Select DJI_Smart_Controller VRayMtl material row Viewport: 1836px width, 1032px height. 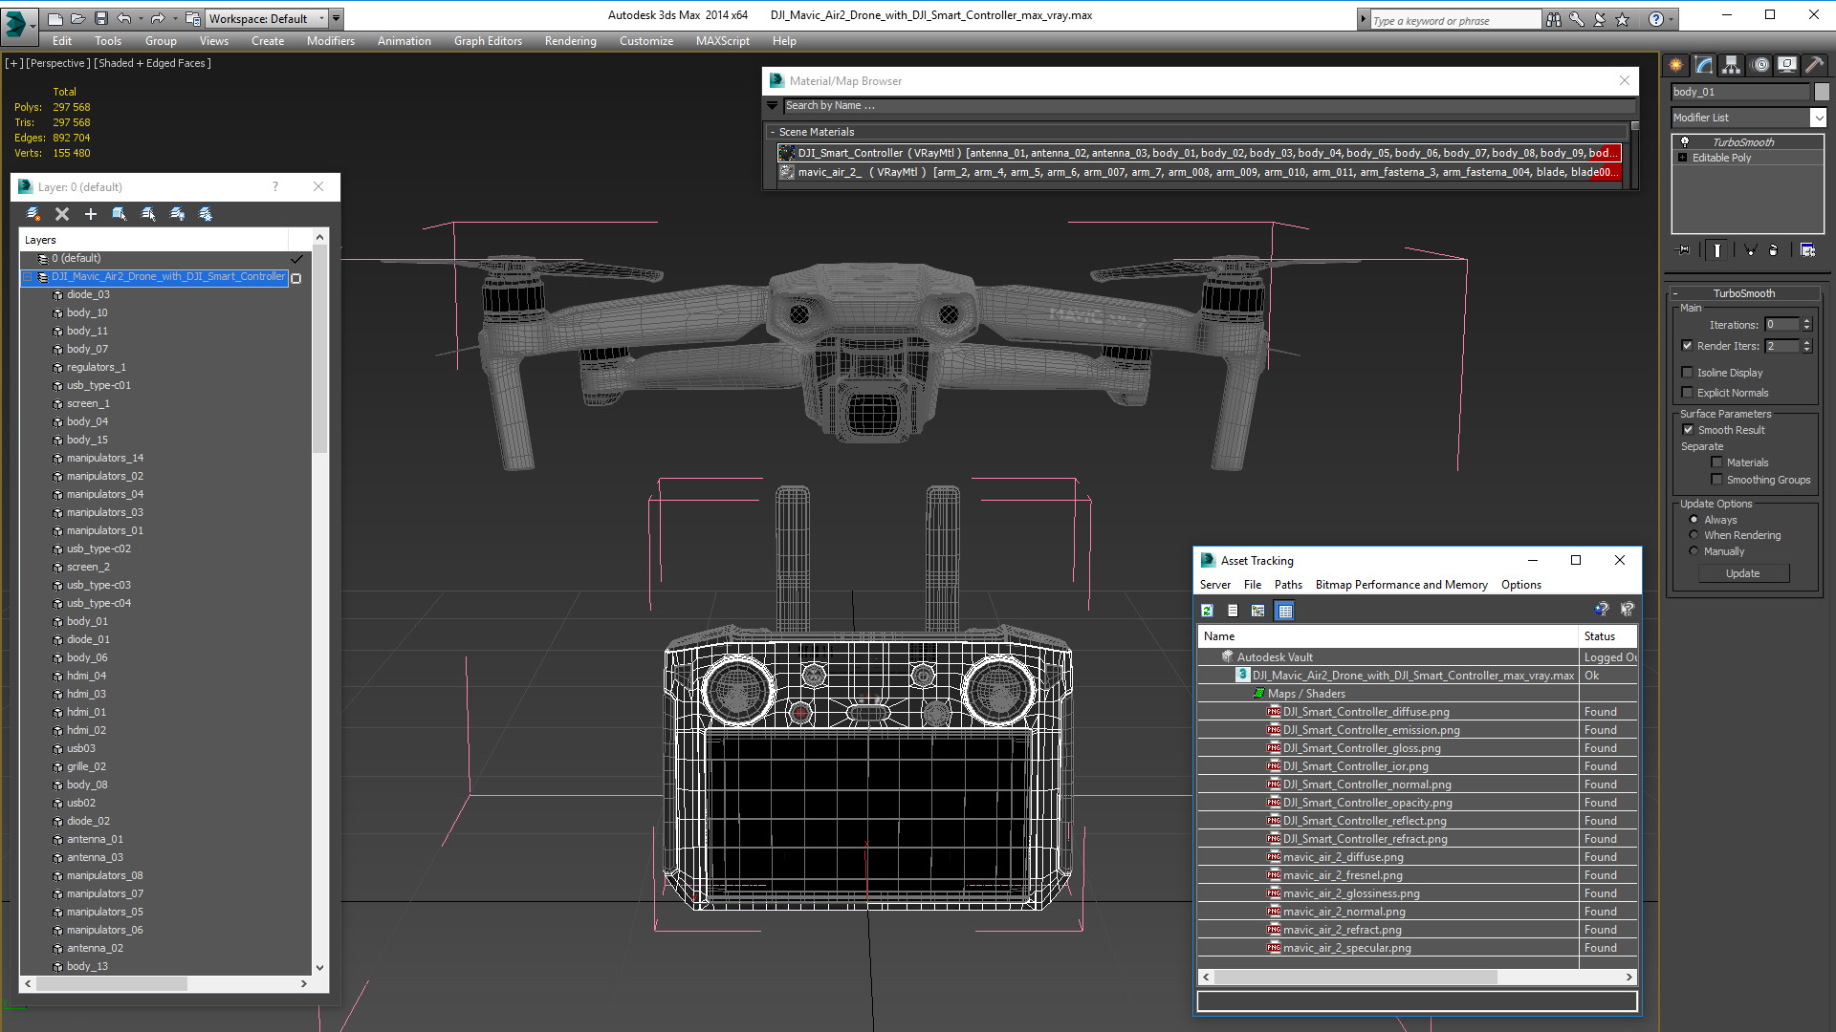(x=1199, y=153)
